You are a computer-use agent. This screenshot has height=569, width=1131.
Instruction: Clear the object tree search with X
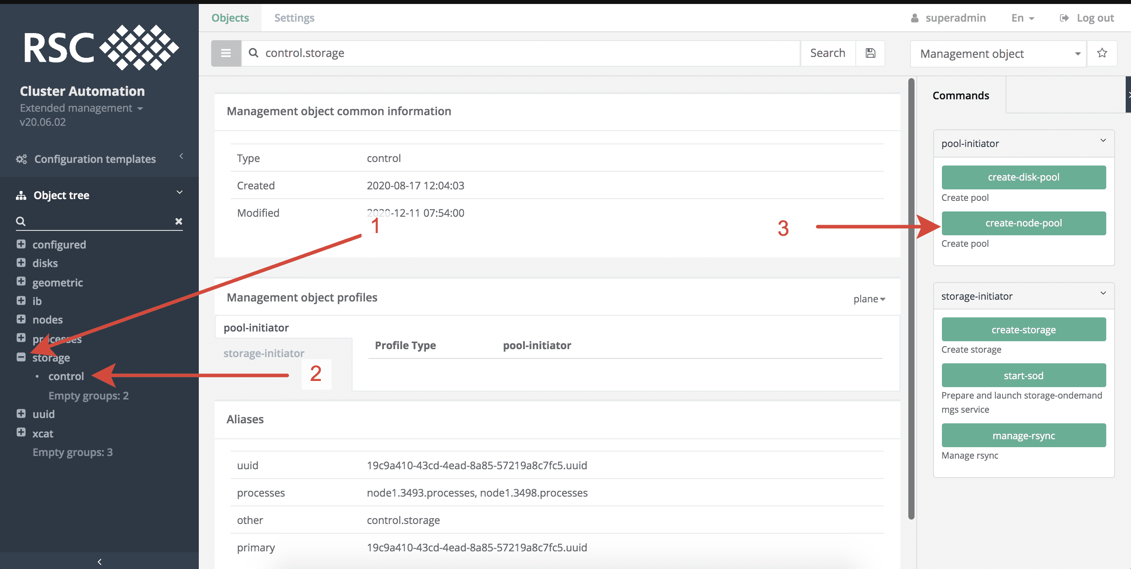pyautogui.click(x=178, y=221)
